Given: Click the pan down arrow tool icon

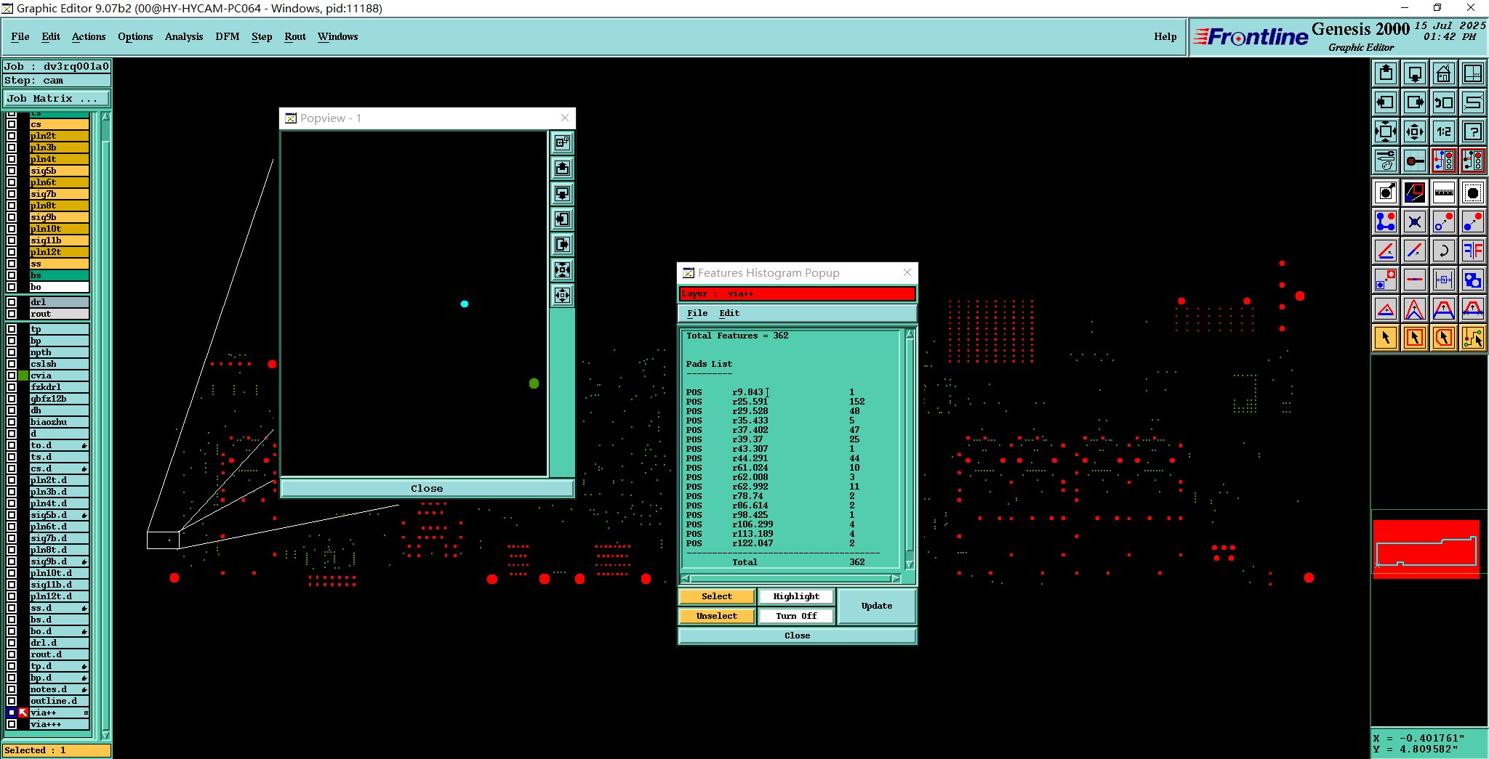Looking at the screenshot, I should pyautogui.click(x=1415, y=73).
